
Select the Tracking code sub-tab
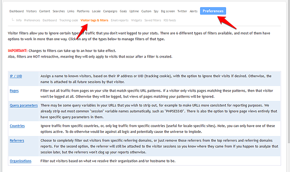pos(69,20)
